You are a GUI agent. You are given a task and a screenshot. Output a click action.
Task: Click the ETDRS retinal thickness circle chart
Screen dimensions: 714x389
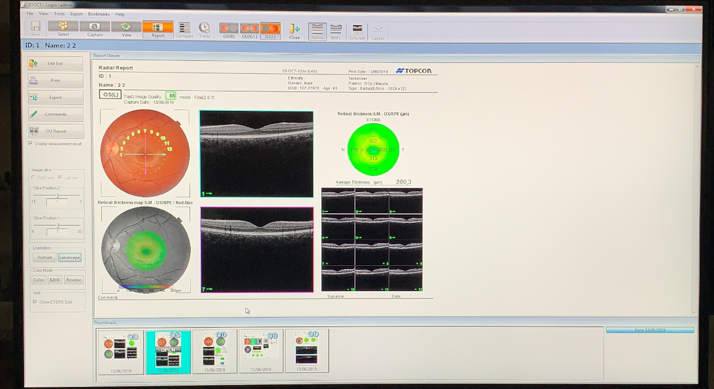coord(373,149)
